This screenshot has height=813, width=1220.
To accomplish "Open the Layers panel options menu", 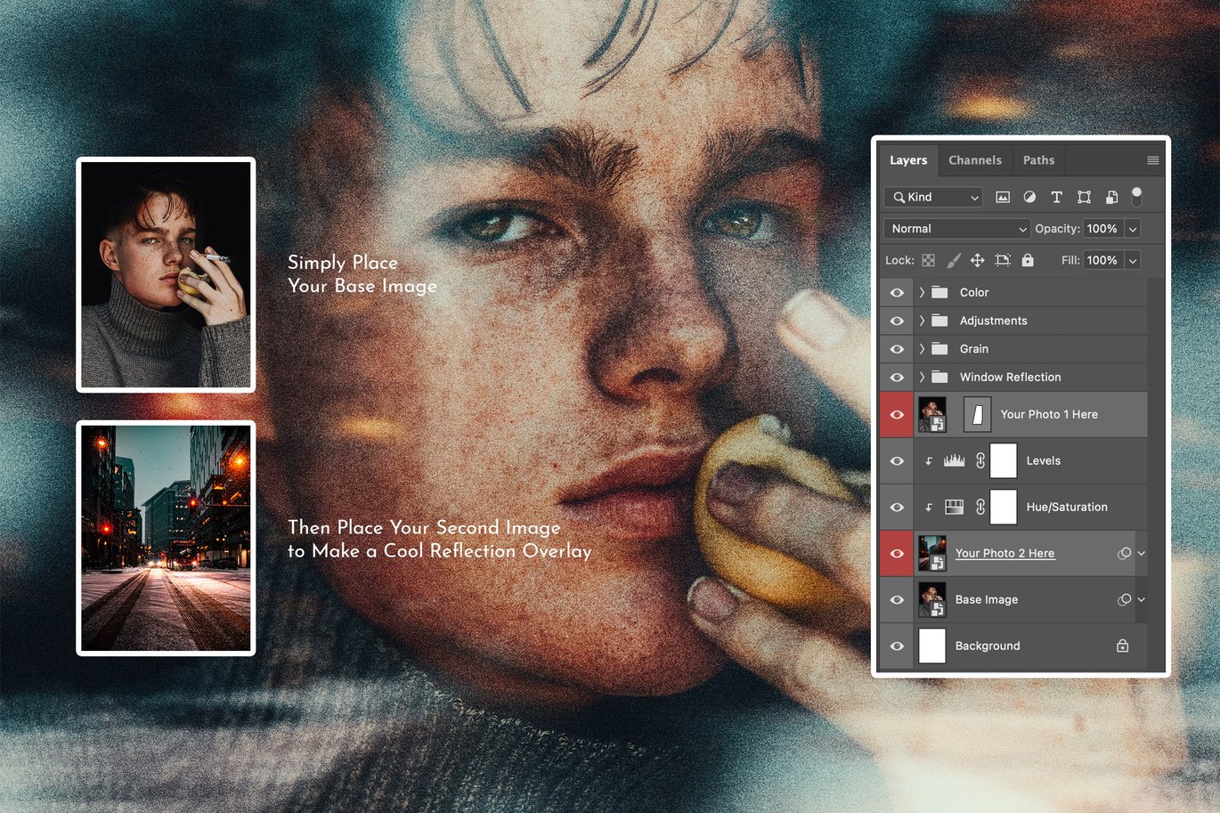I will point(1152,160).
